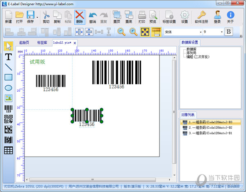Screen dimensions: 246x192
Task: Select 编程 (二次开发) tree node
Action: click(x=198, y=57)
